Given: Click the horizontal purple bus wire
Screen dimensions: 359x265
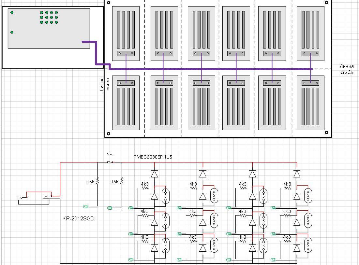Looking at the screenshot, I should 209,69.
